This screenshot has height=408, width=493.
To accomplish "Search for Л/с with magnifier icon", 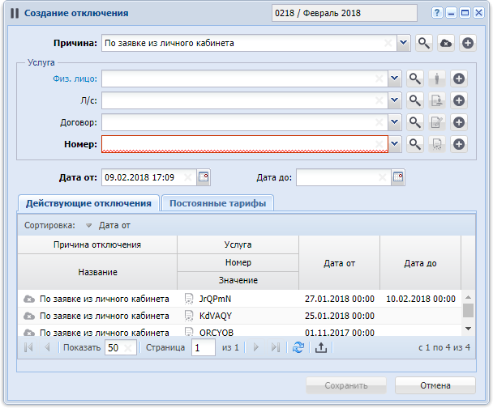I will 414,100.
